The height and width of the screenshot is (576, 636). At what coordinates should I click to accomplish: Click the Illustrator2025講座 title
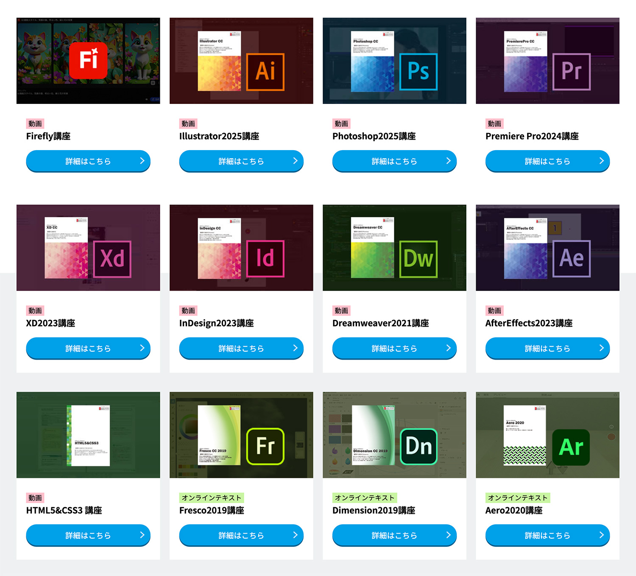click(219, 136)
